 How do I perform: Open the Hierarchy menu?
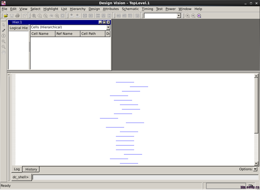(78, 9)
